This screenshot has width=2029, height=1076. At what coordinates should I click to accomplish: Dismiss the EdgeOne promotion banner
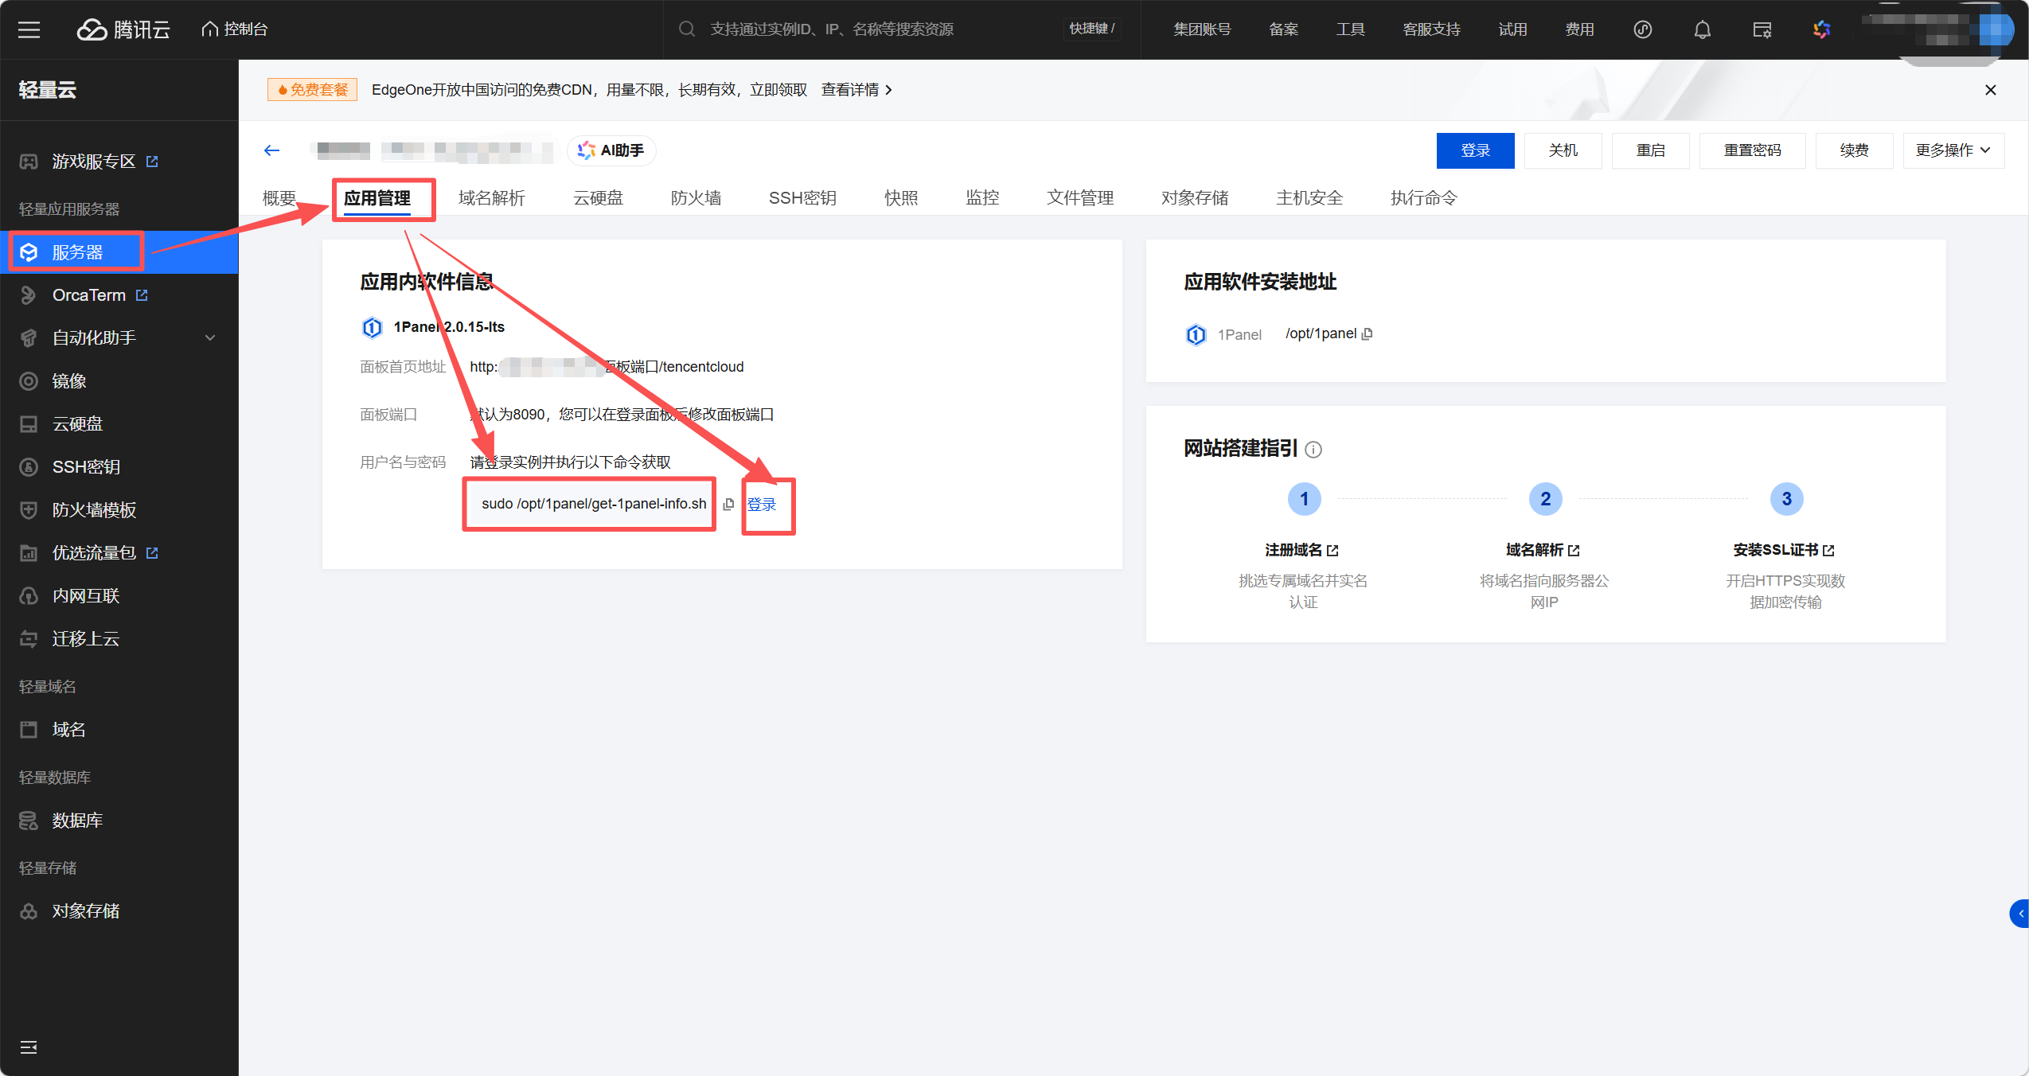click(1990, 90)
